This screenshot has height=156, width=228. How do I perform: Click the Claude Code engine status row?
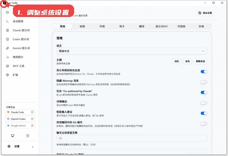tap(20, 112)
